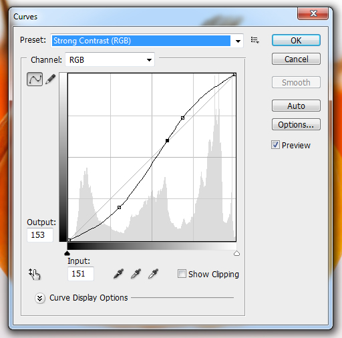342x338 pixels.
Task: Click the Cancel button
Action: pos(296,59)
